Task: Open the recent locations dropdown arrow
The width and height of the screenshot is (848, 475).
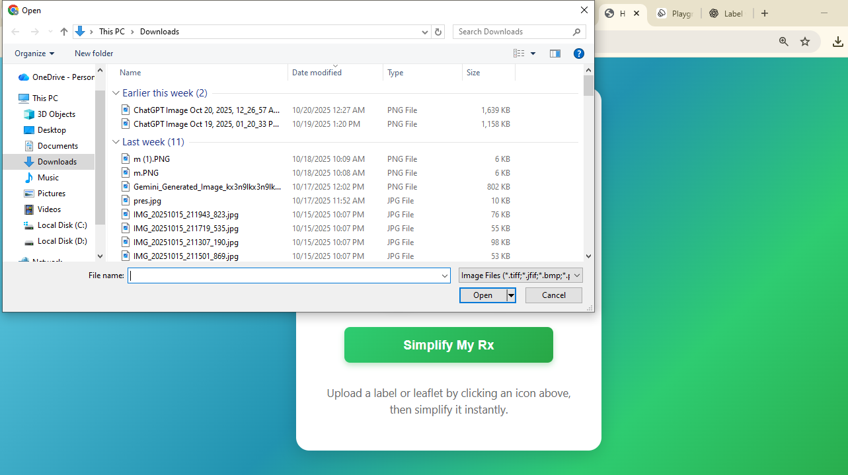Action: click(50, 32)
